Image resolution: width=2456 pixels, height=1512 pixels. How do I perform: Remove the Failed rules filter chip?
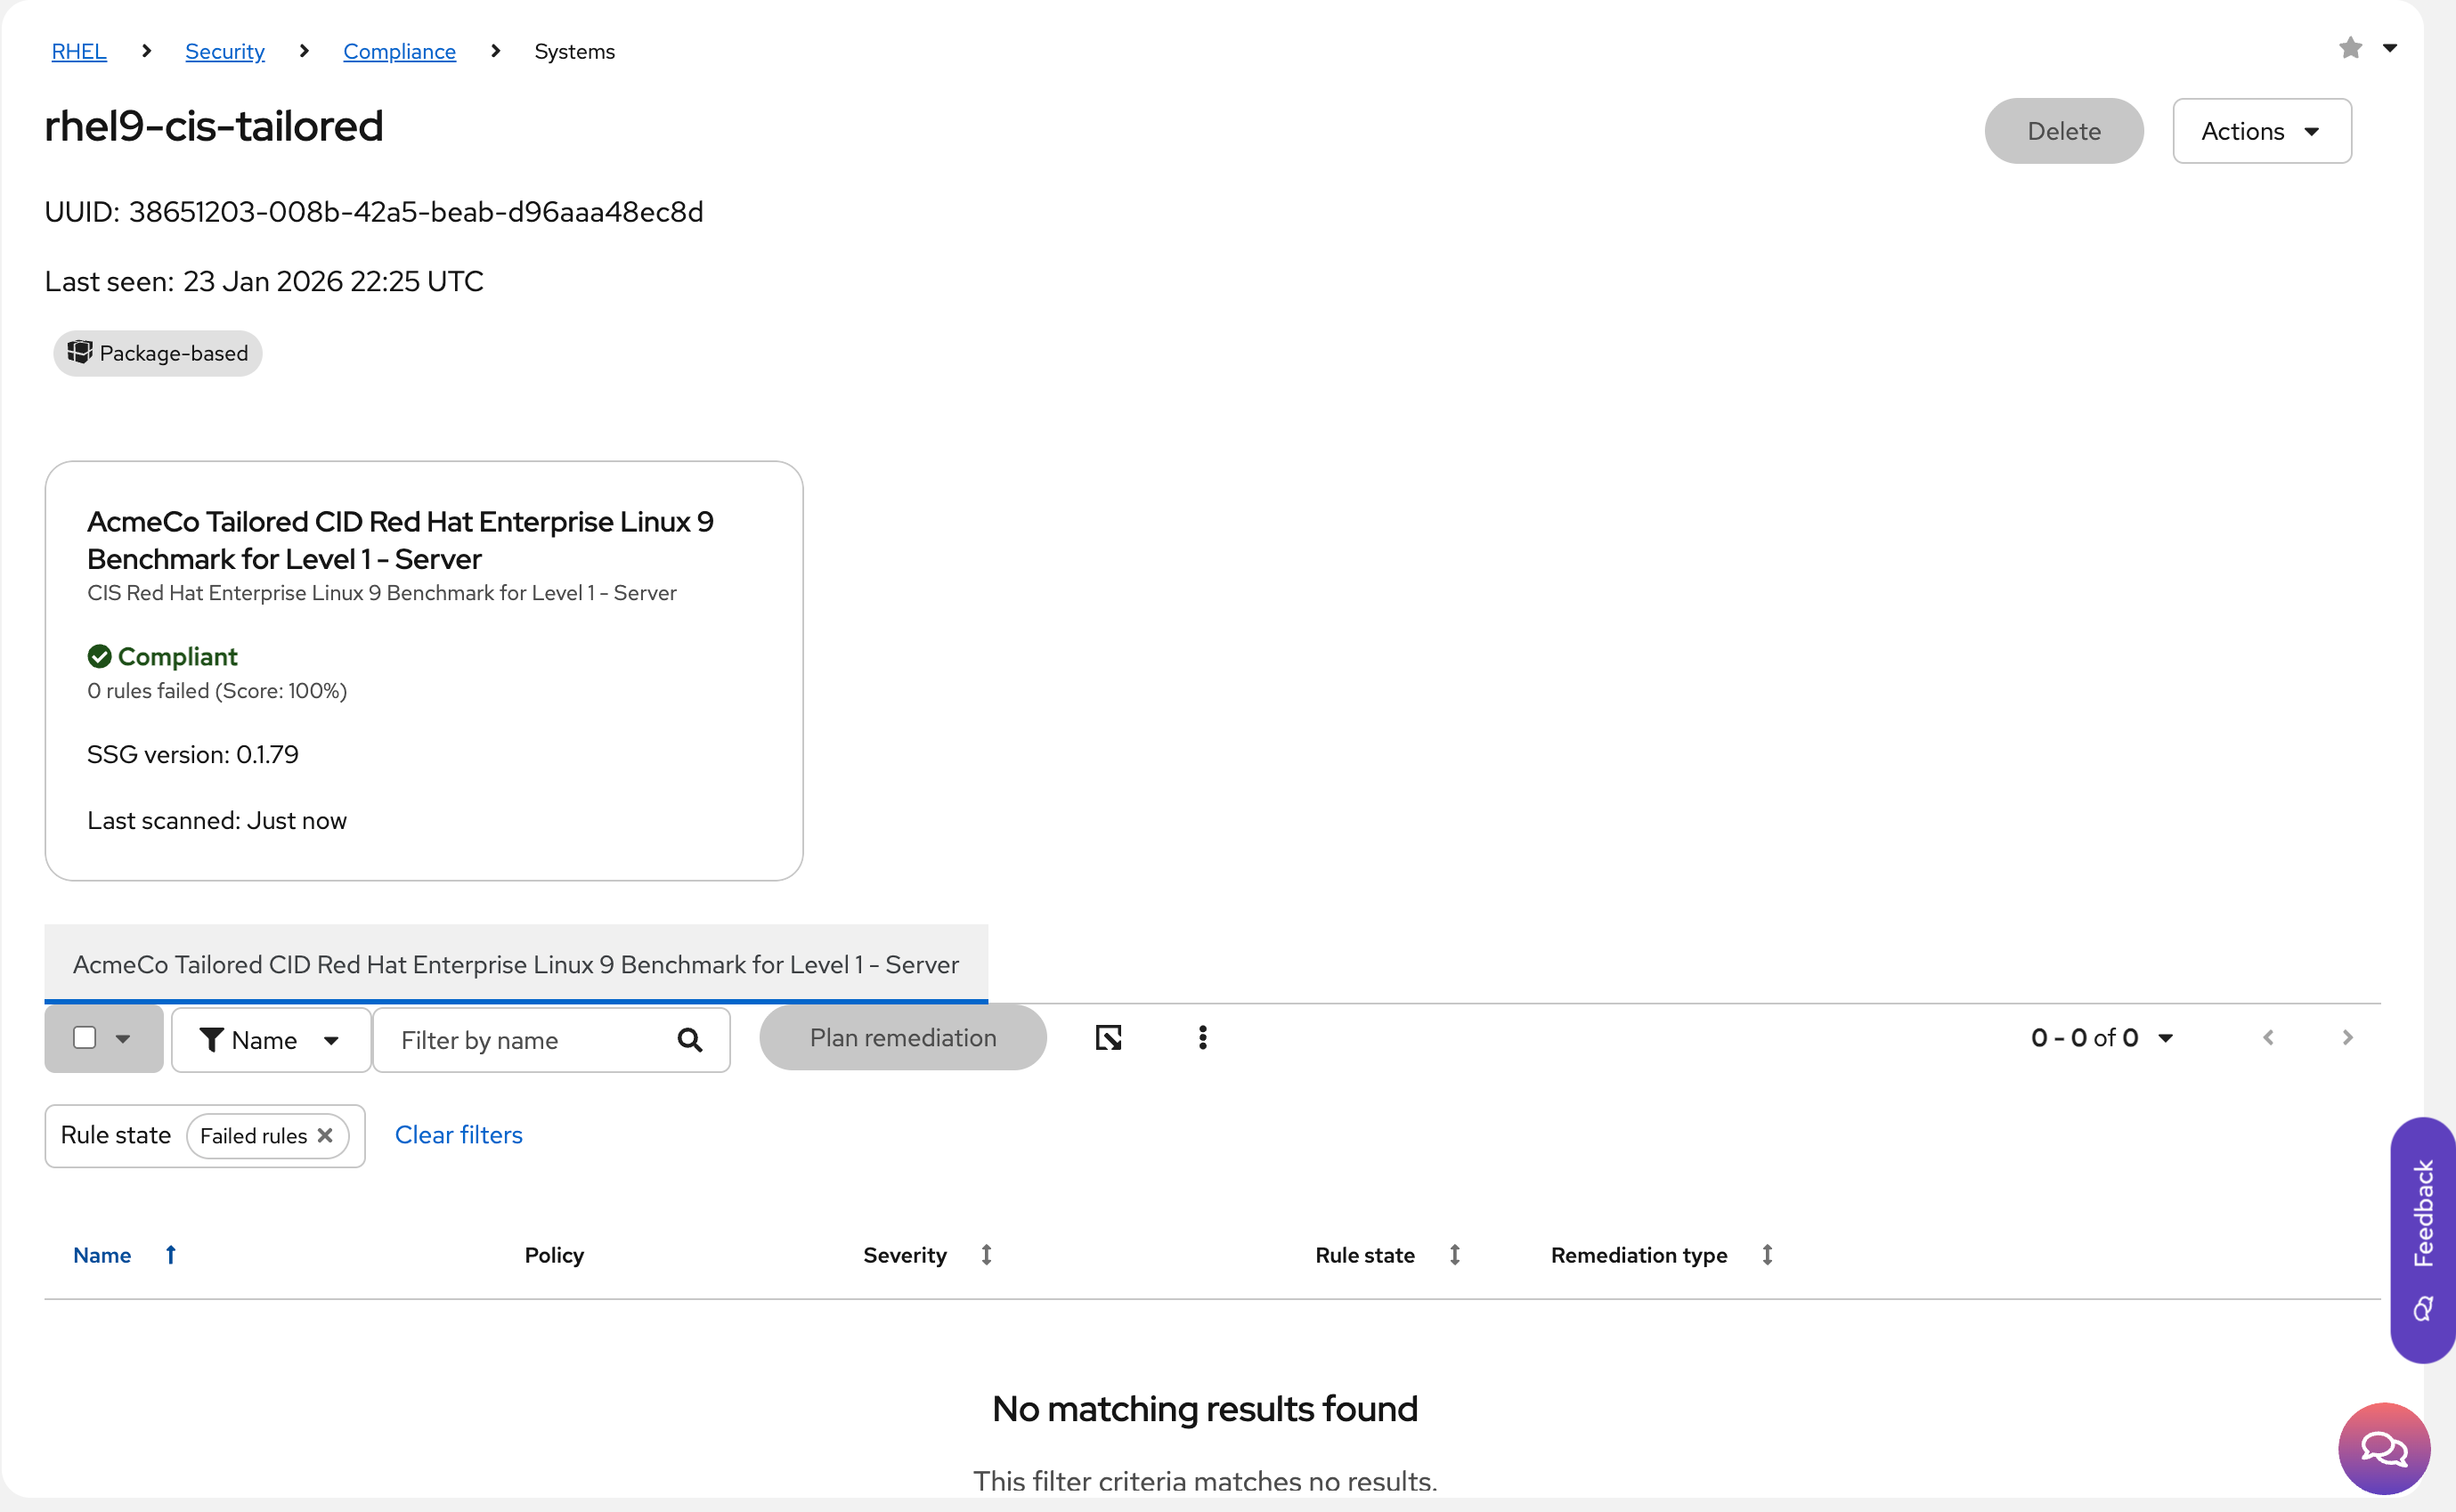[x=325, y=1135]
